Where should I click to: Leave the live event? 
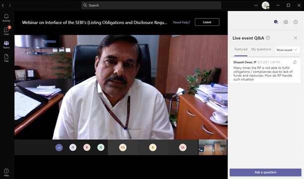[x=207, y=22]
